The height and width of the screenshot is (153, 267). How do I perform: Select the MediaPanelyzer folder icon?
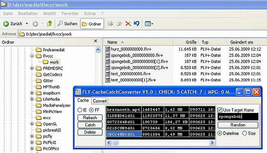point(39,105)
